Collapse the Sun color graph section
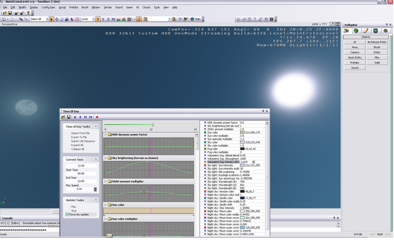The image size is (394, 246). (105, 205)
